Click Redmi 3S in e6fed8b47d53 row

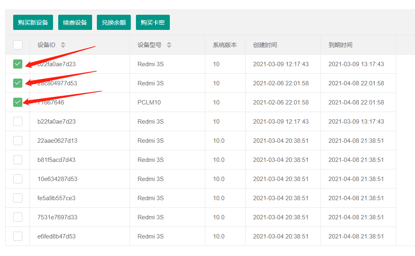tap(151, 236)
